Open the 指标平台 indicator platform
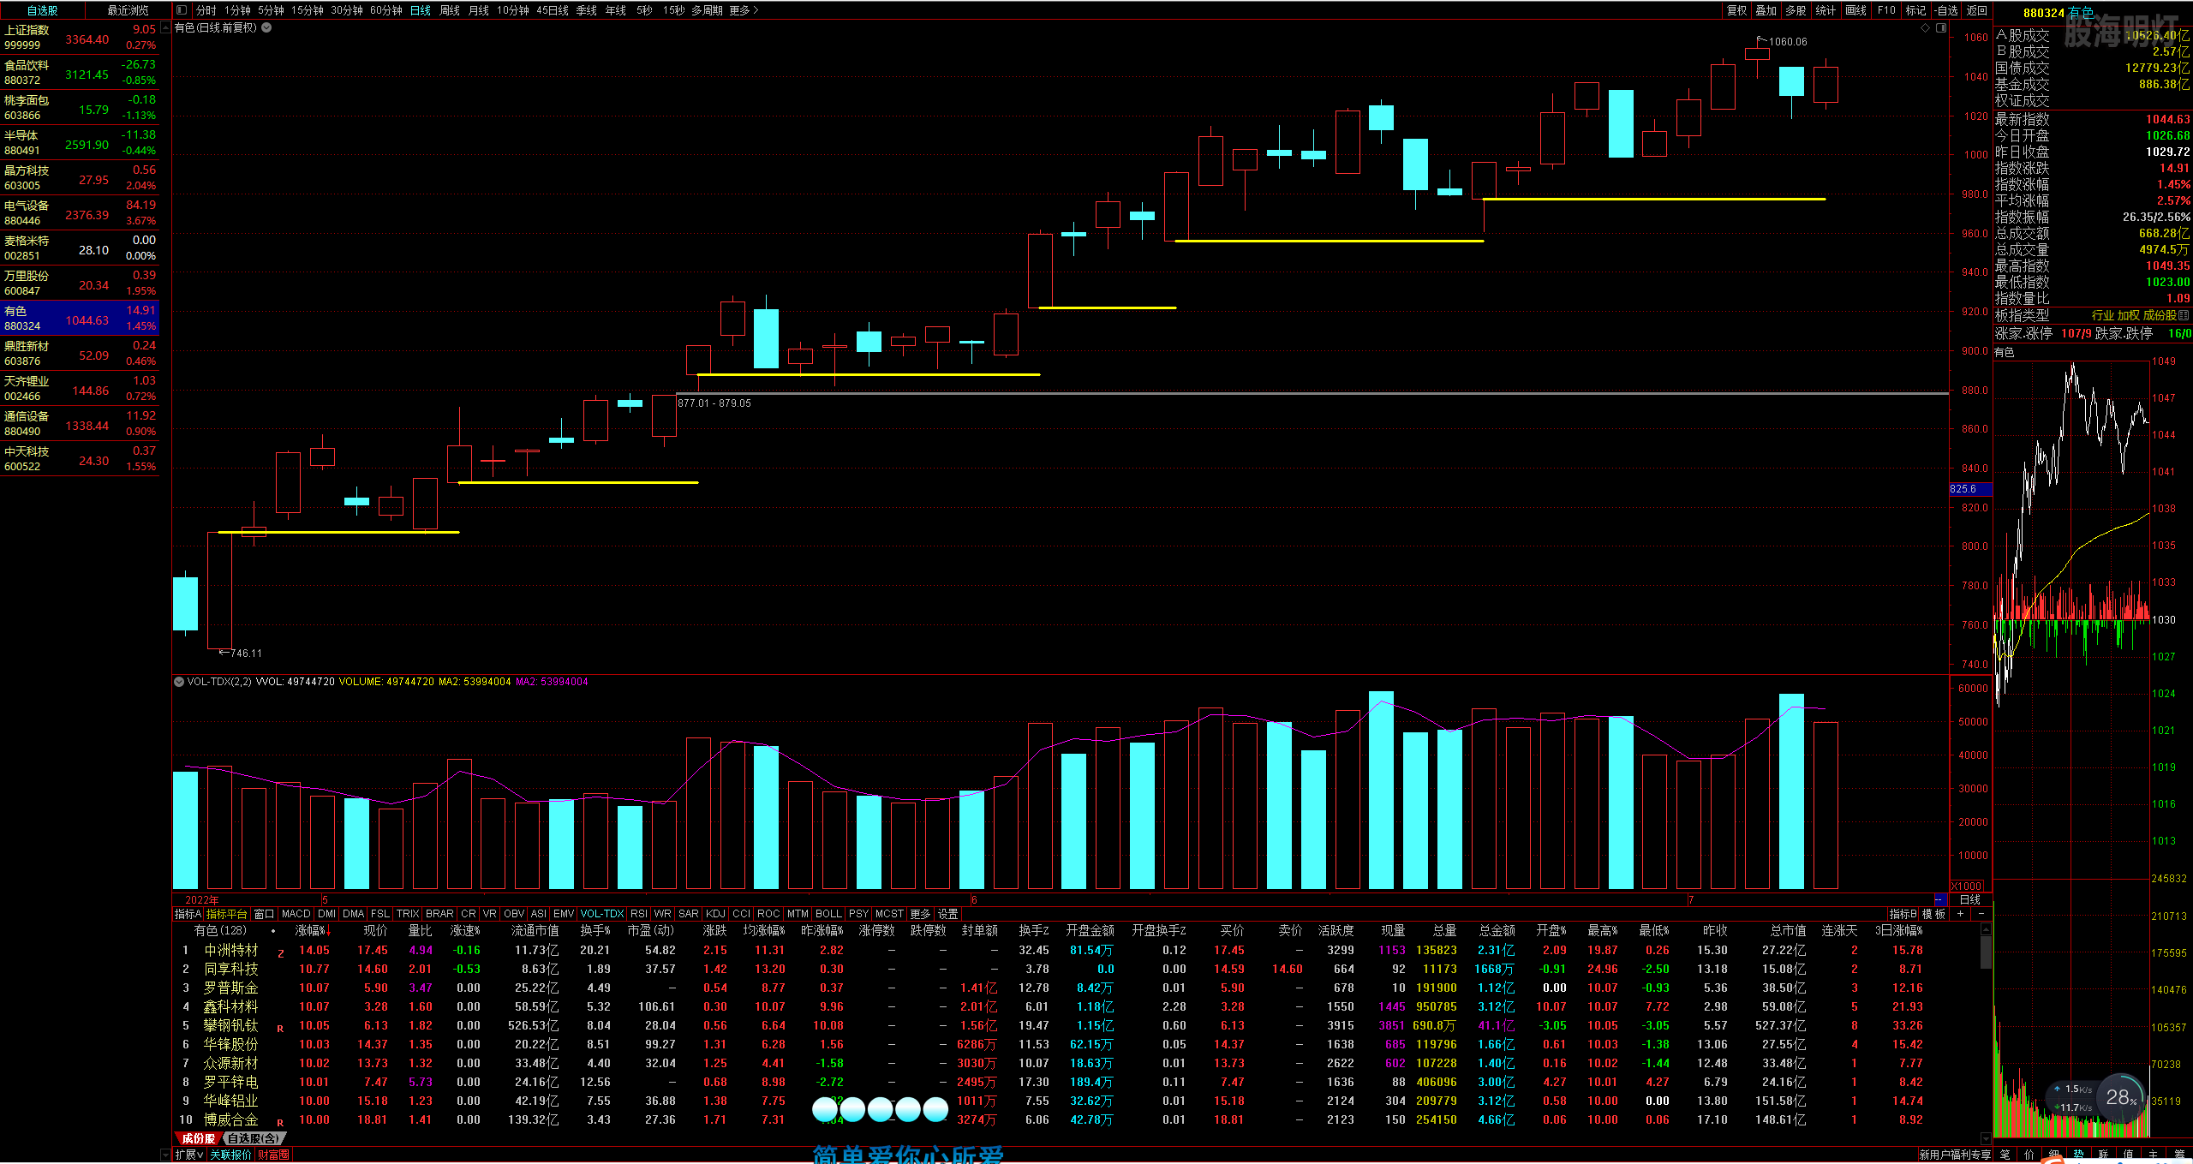The width and height of the screenshot is (2193, 1164). 227,914
